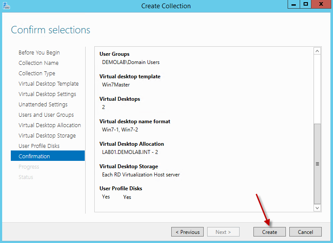Click the scrollbar up arrow
This screenshot has height=243, width=333.
tap(317, 51)
